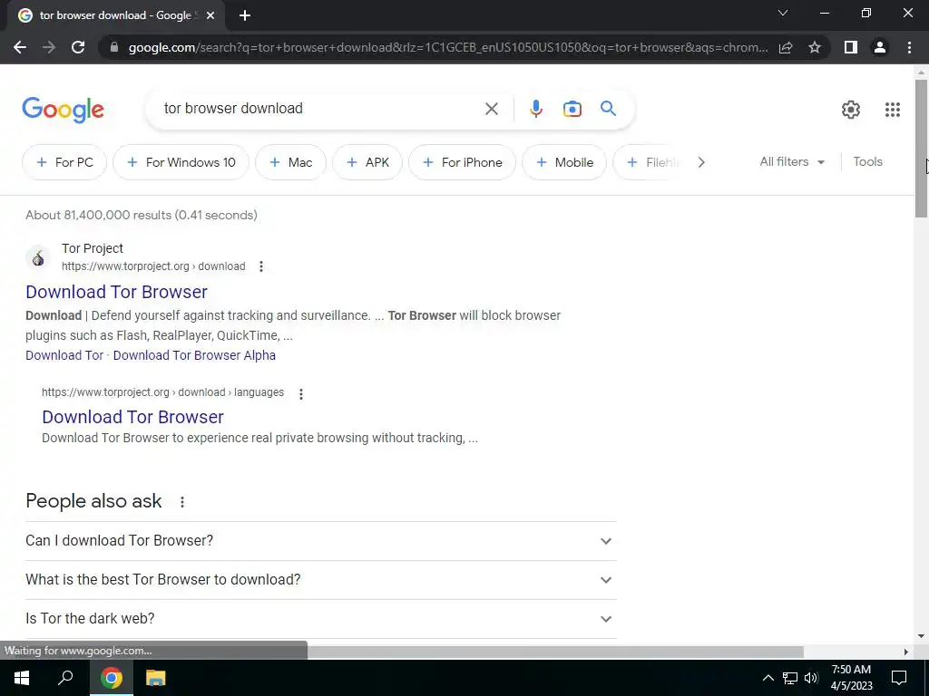The image size is (929, 696).
Task: Open Windows taskbar search
Action: click(65, 678)
